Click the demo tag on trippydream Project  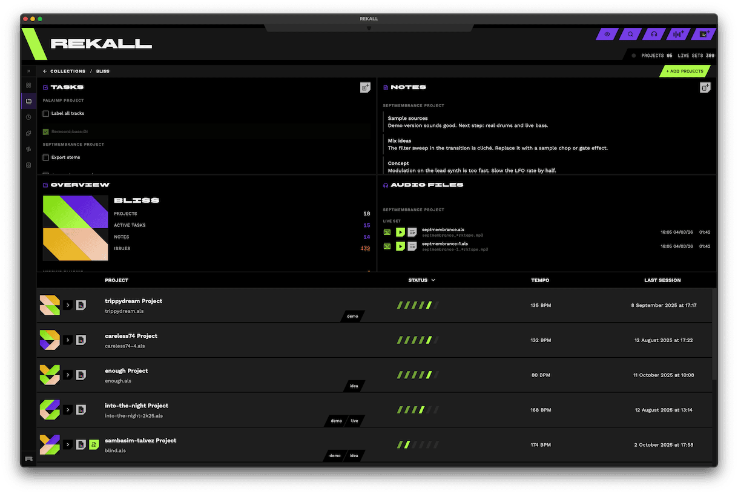coord(352,316)
